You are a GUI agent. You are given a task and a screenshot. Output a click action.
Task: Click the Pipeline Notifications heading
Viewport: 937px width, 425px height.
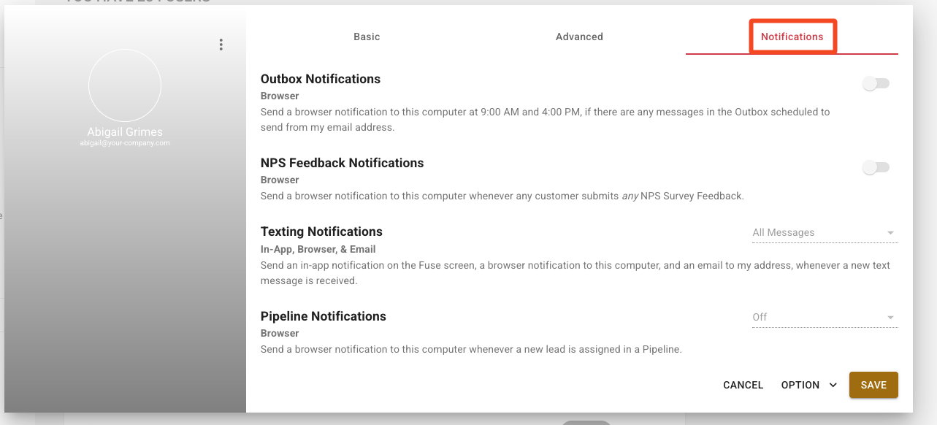(324, 316)
